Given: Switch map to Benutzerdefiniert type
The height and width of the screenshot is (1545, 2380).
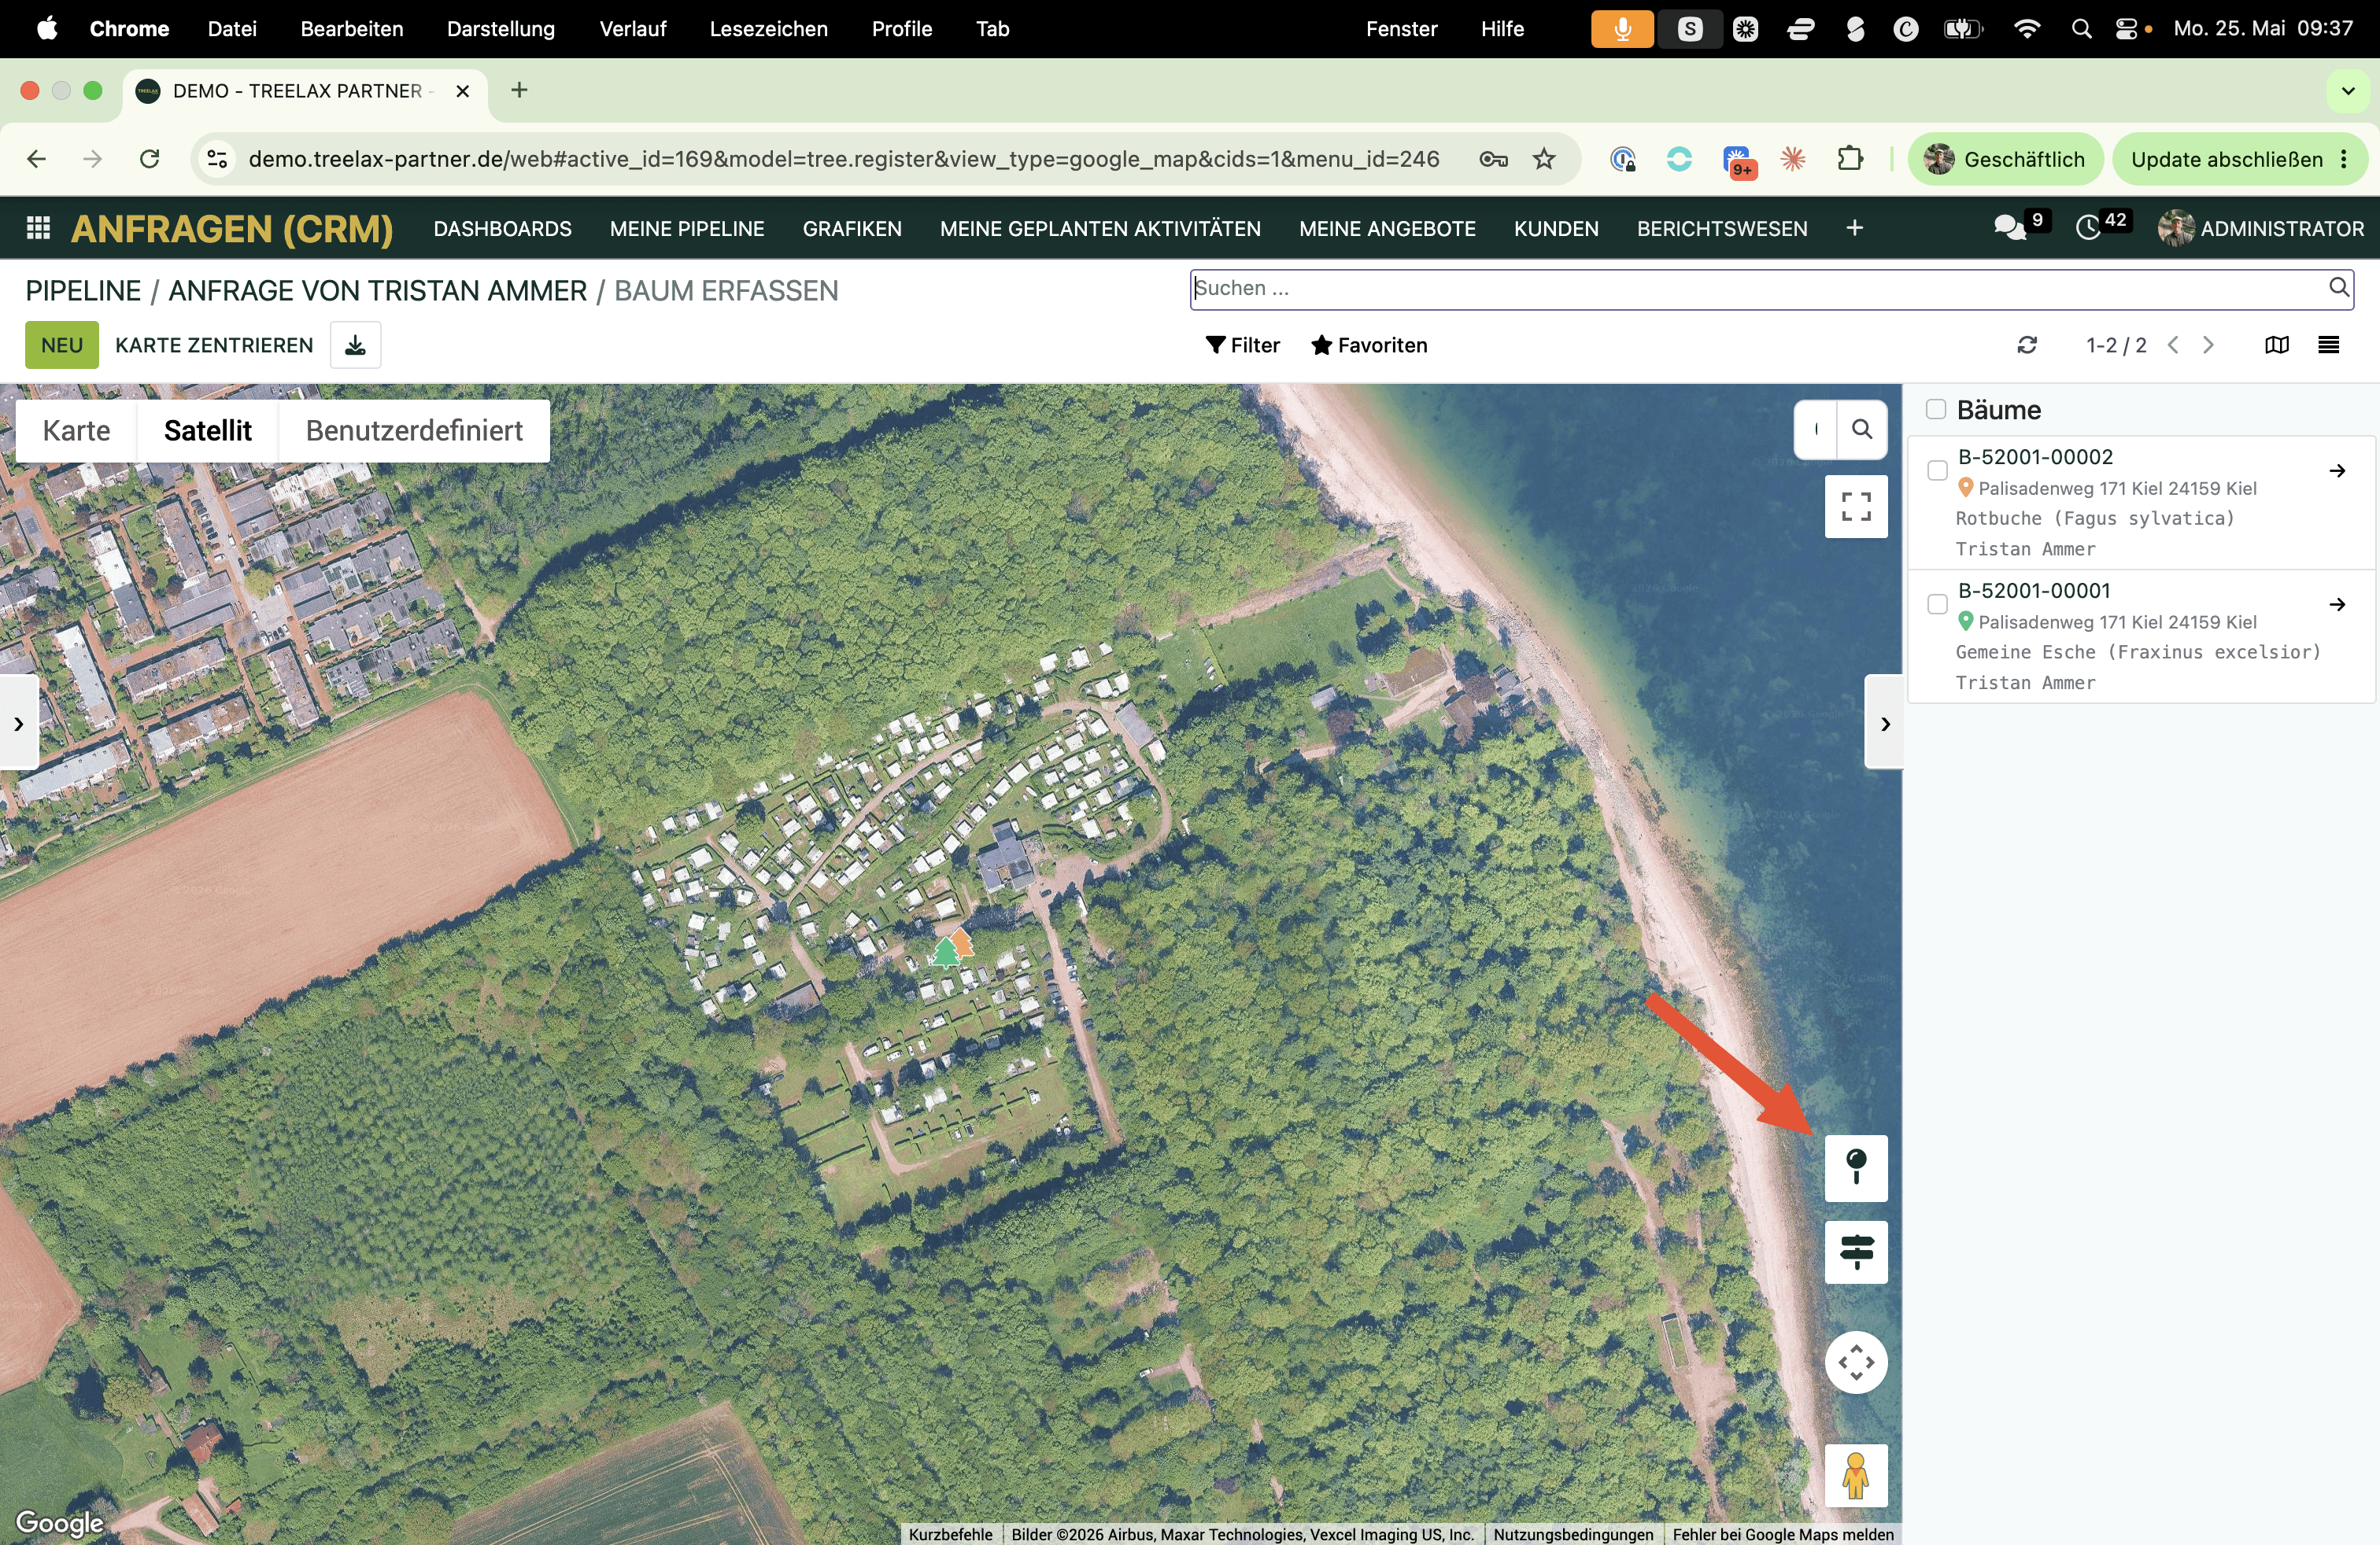Looking at the screenshot, I should 414,431.
